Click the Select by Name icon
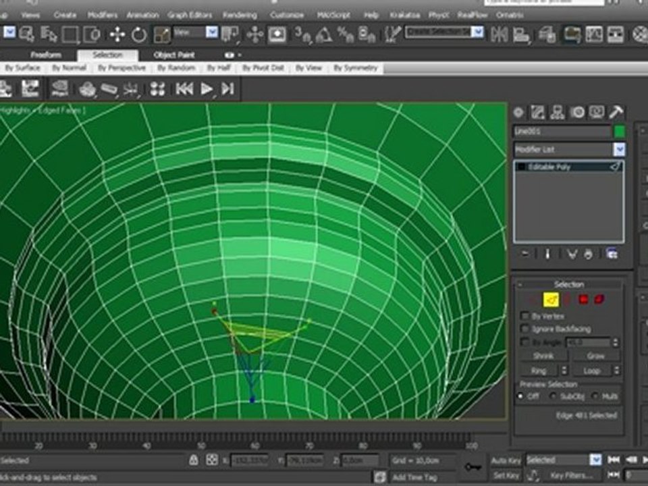The height and width of the screenshot is (486, 648). coord(49,34)
